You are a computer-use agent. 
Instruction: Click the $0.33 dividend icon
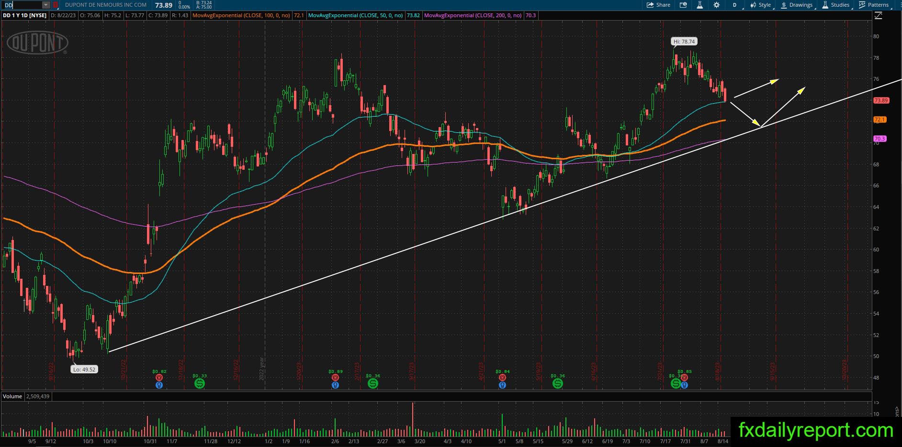tap(200, 383)
